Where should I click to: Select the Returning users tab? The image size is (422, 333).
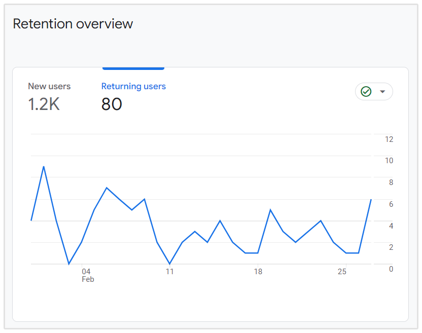pyautogui.click(x=133, y=87)
